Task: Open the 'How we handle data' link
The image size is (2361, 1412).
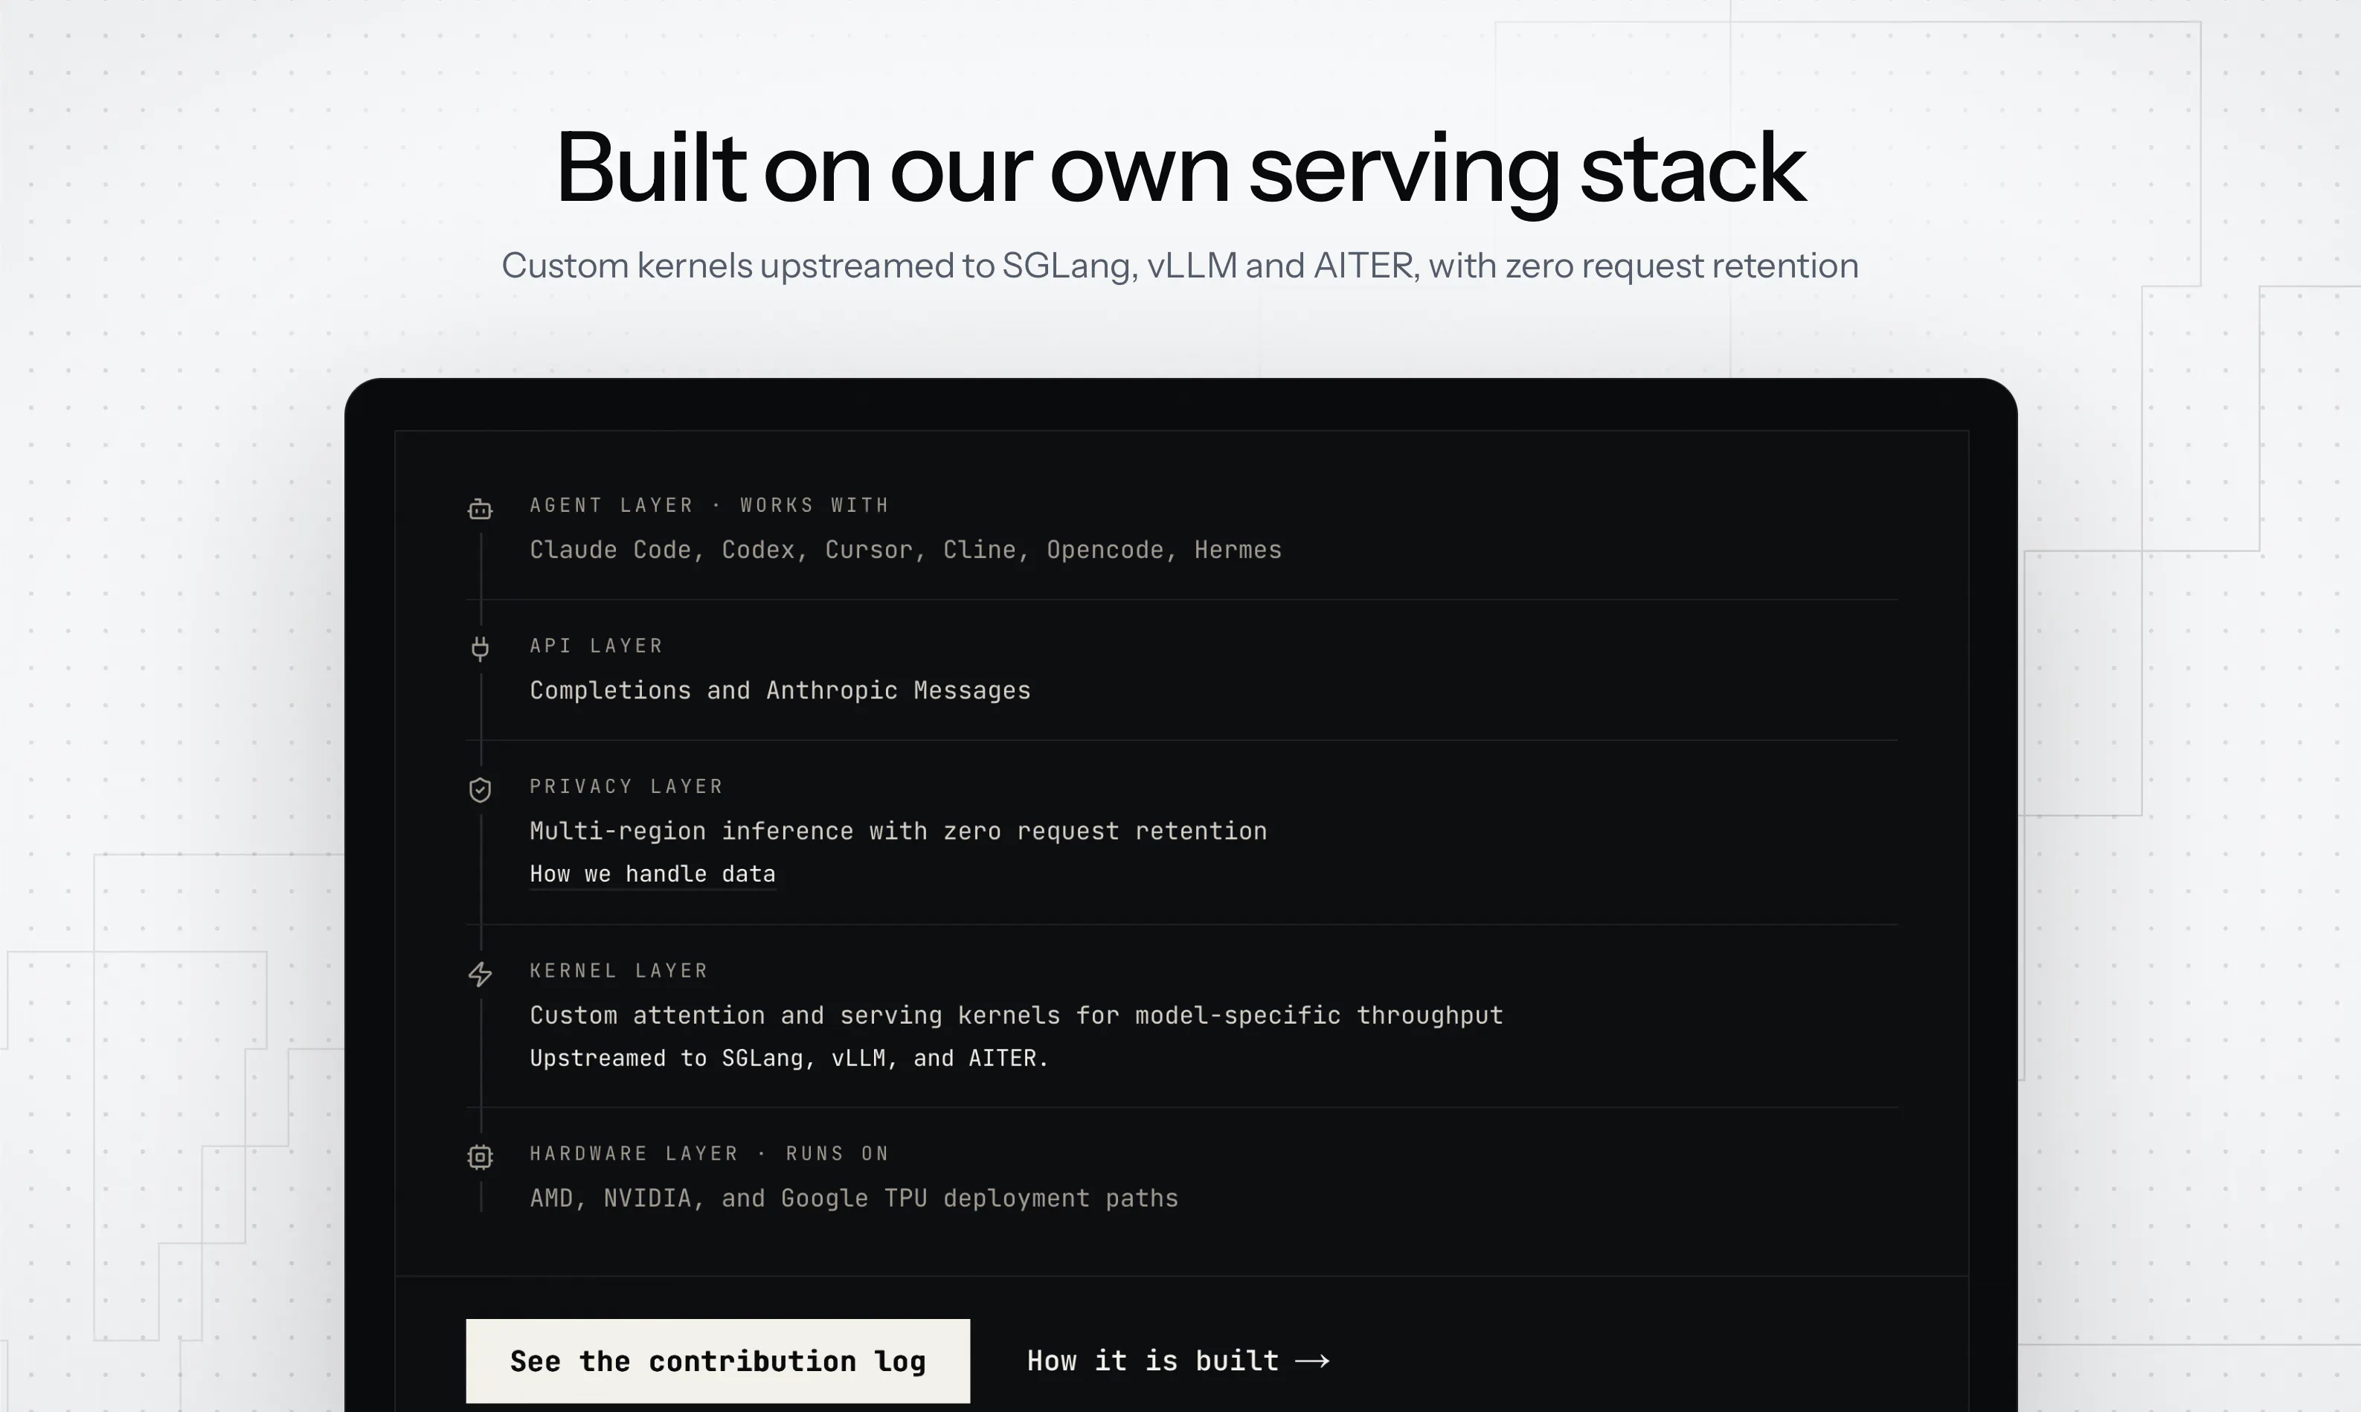Action: [x=652, y=873]
